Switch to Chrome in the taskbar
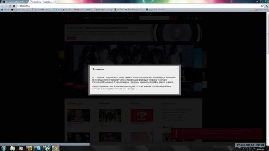Screen dimensions: 269x151 (x=55, y=148)
